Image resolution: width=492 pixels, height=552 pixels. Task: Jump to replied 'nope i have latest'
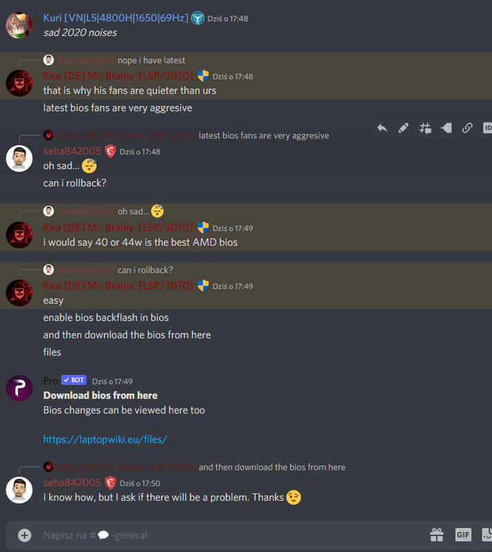[x=151, y=60]
